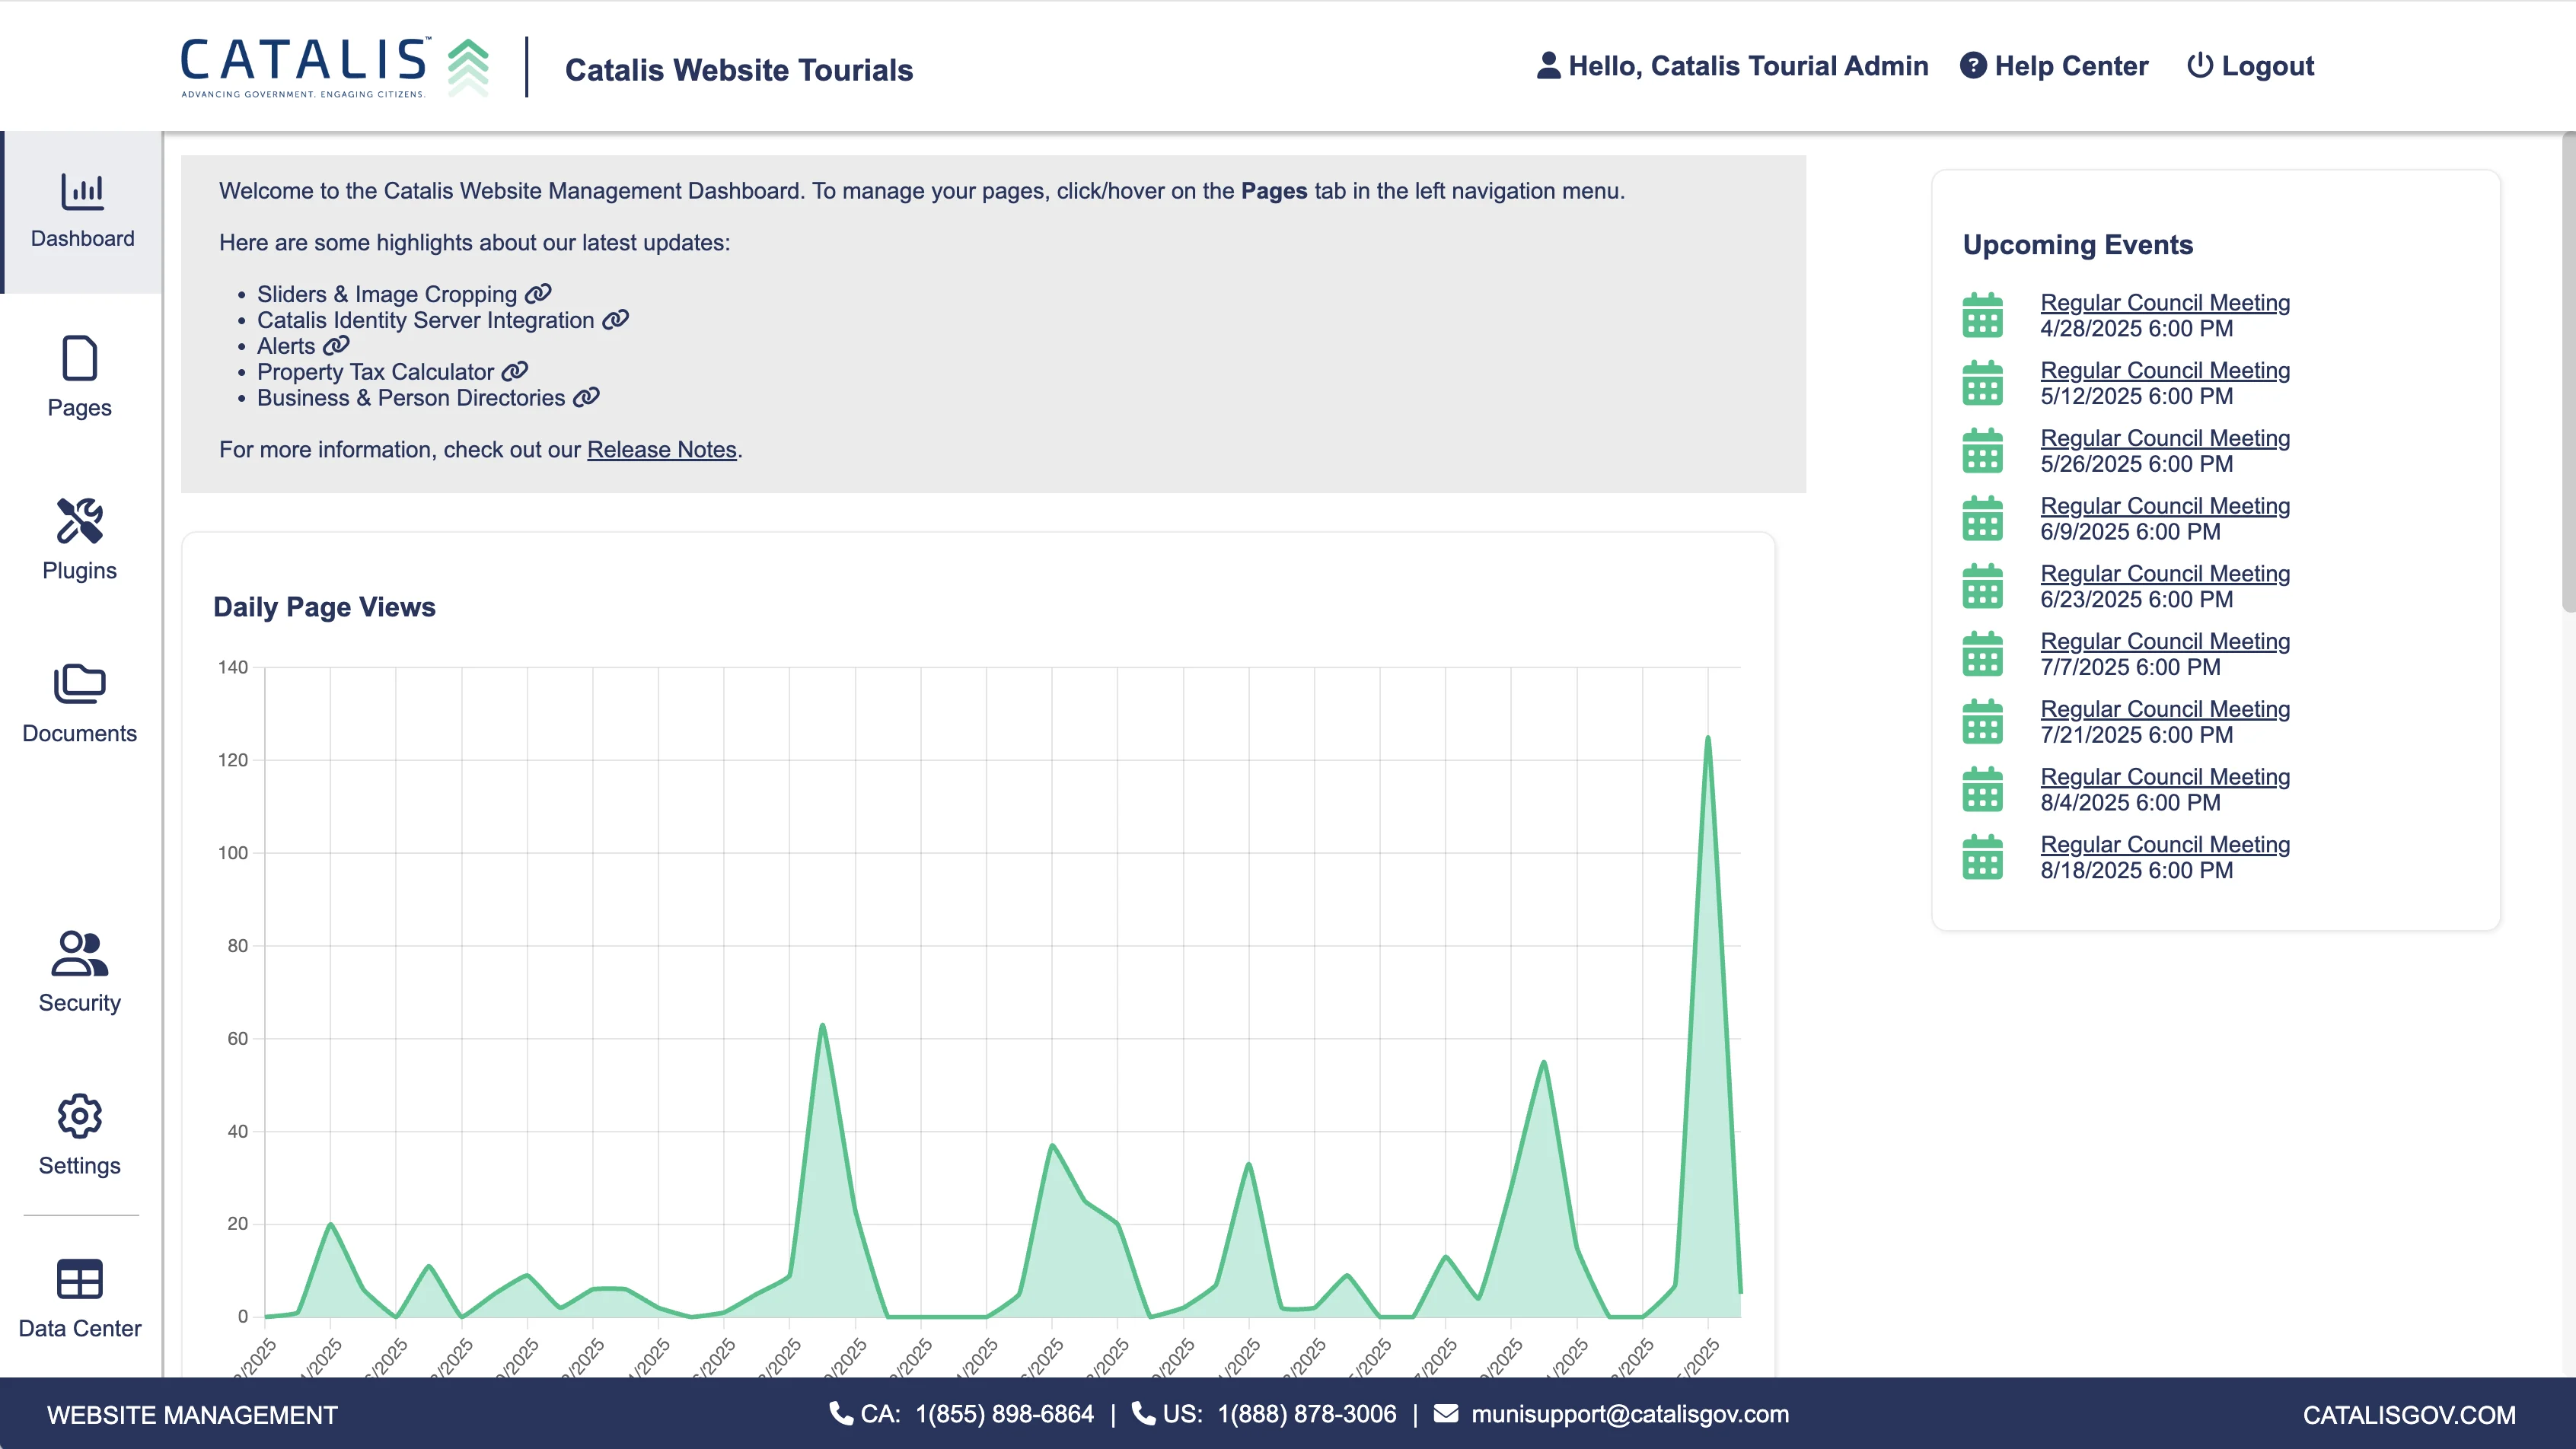Click the envelope email icon in footer
This screenshot has height=1449, width=2576.
(x=1446, y=1413)
